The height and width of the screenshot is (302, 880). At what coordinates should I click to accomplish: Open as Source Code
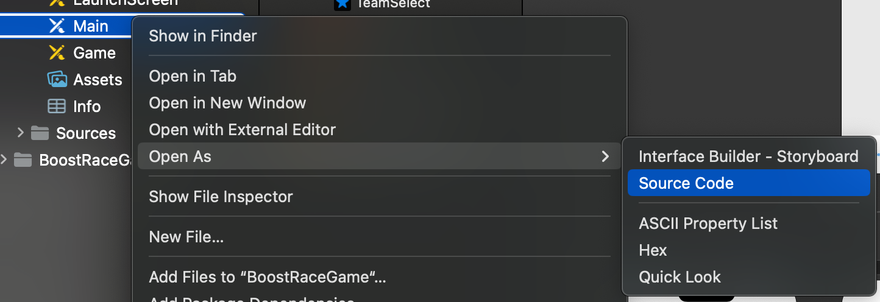(686, 183)
